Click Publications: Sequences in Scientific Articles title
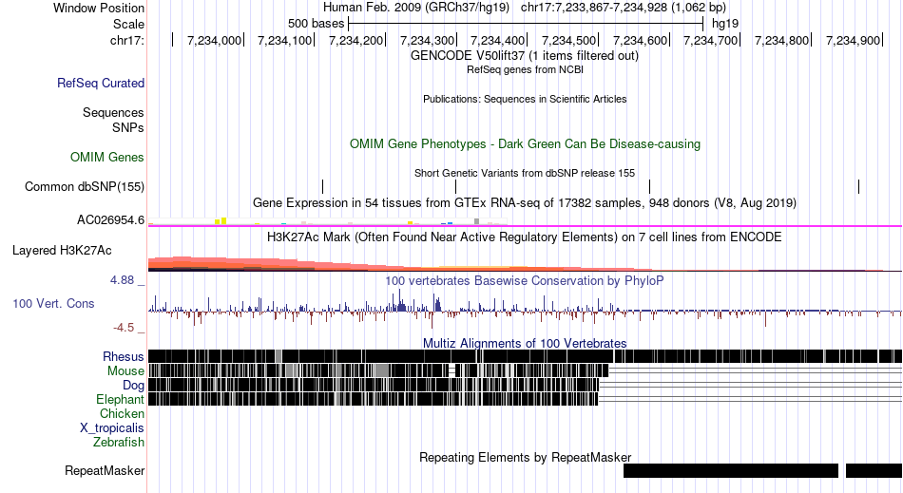903x493 pixels. (525, 99)
